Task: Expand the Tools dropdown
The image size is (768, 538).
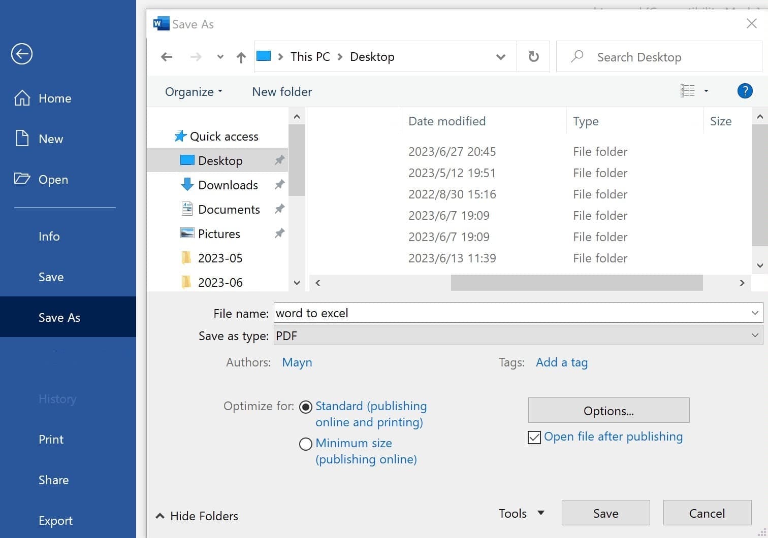Action: (x=521, y=513)
